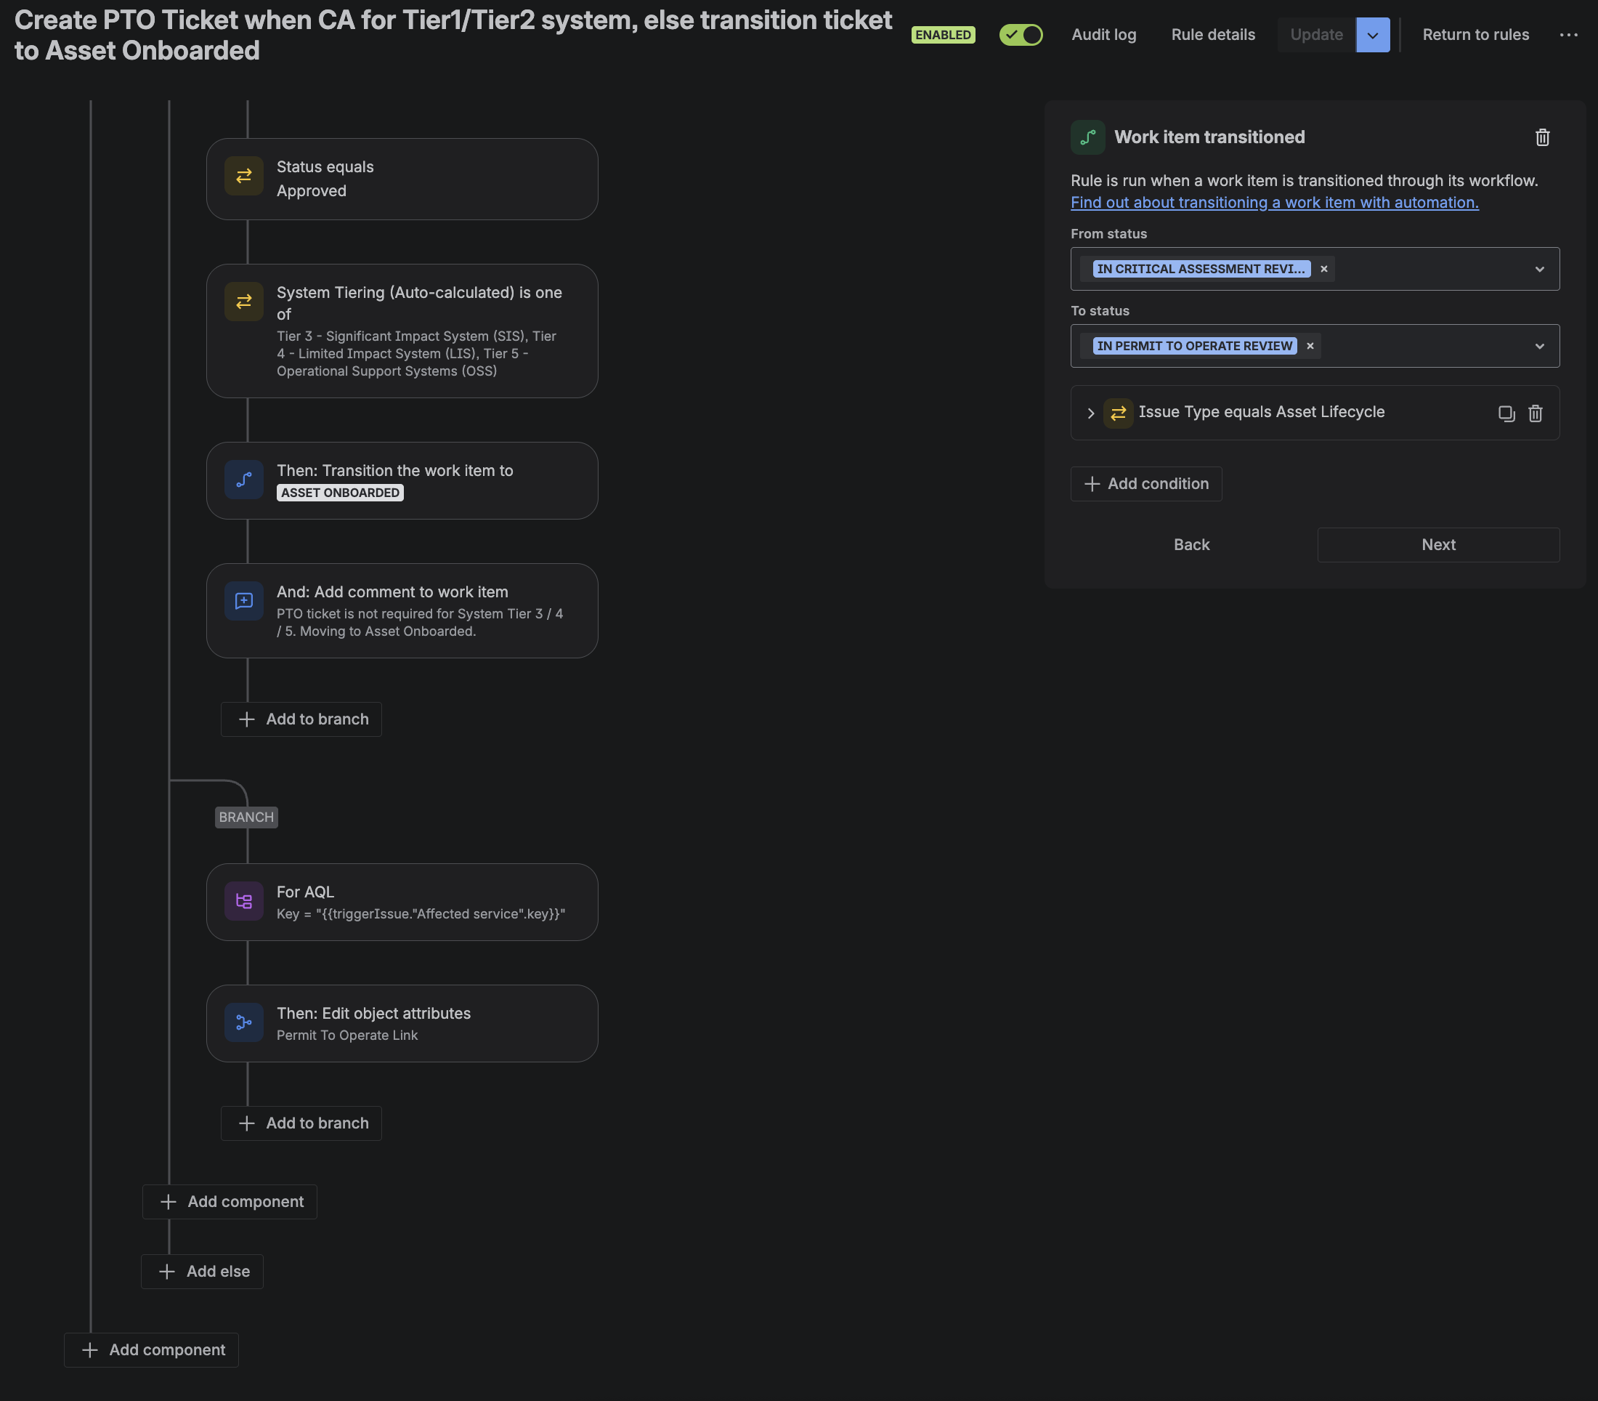Click the BRANCH label
The width and height of the screenshot is (1598, 1401).
[246, 817]
